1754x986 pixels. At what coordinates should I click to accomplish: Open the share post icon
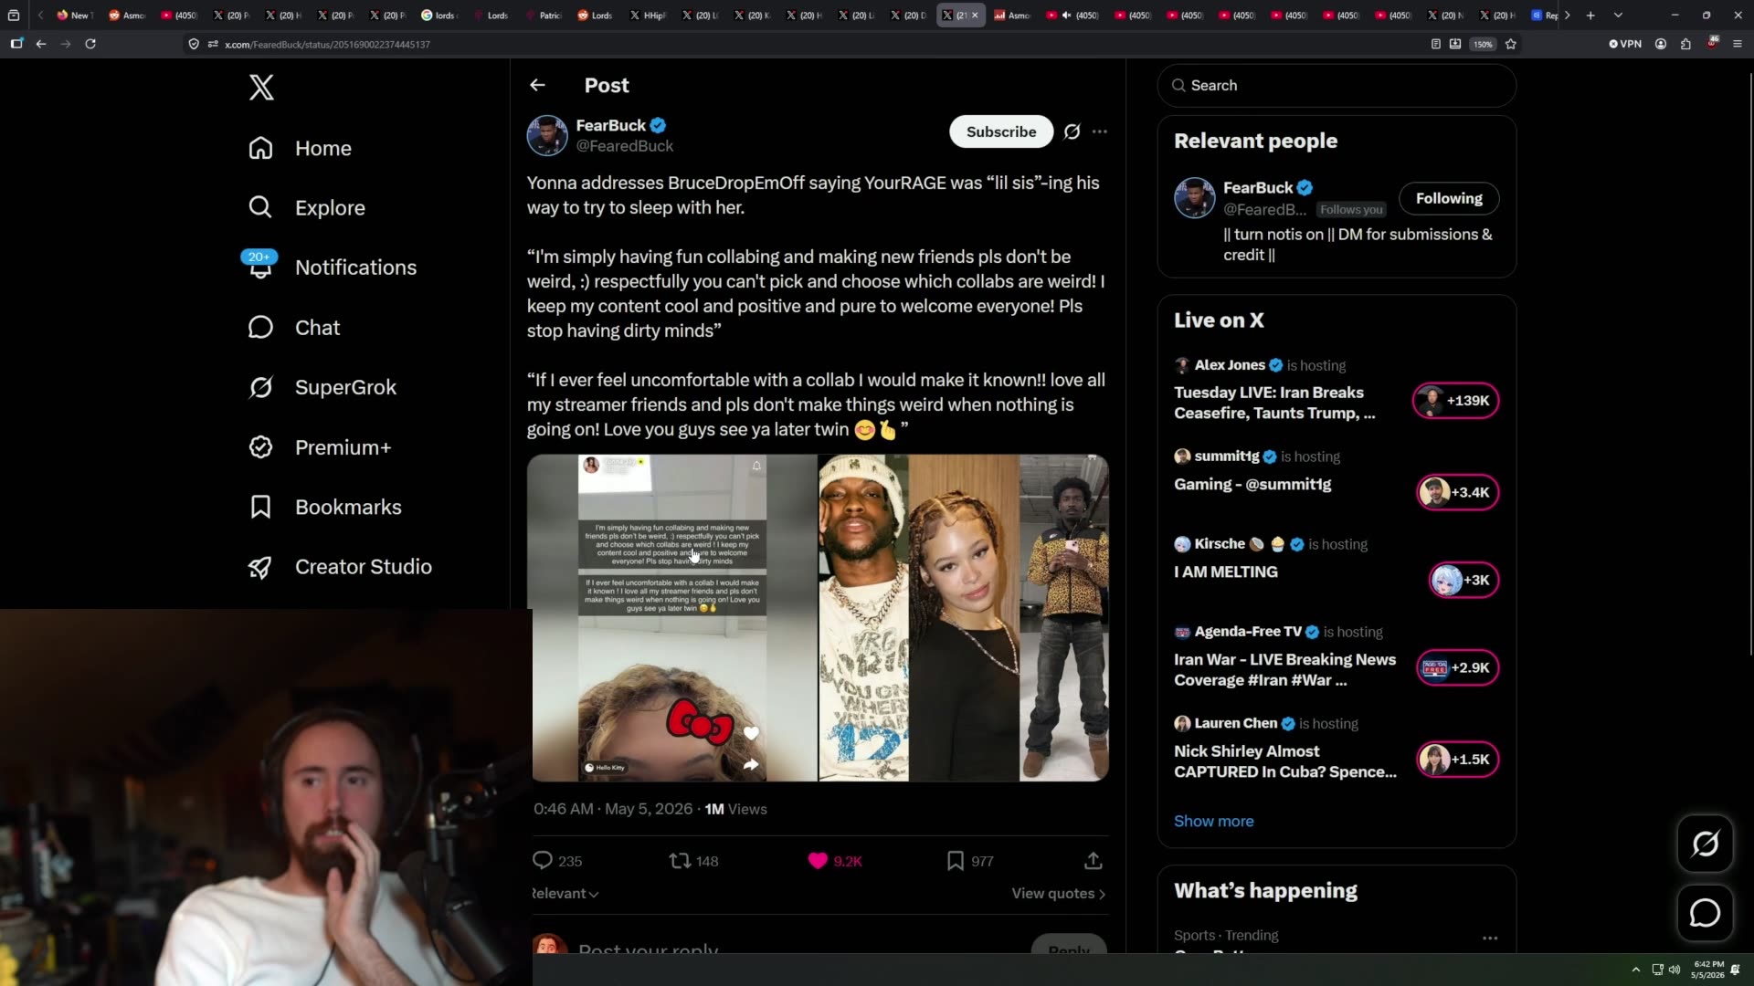(x=1093, y=860)
